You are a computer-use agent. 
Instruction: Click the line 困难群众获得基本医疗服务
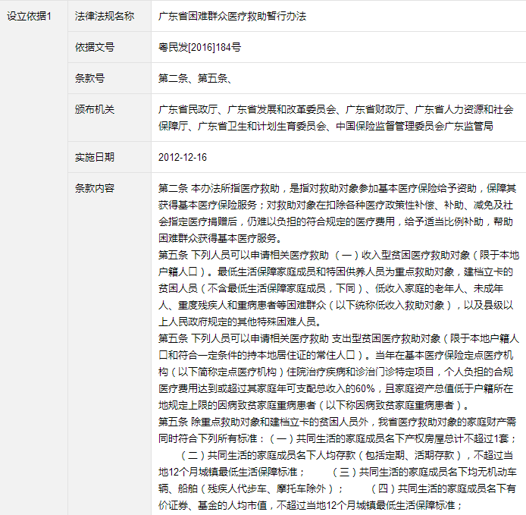[221, 238]
